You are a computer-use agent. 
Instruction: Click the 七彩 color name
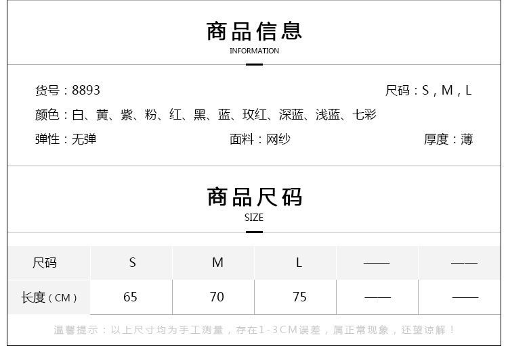coord(364,115)
